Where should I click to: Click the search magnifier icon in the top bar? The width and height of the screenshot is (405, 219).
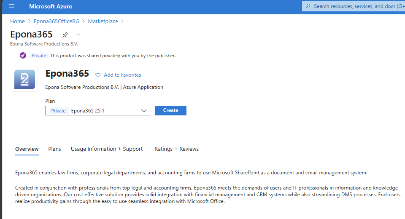point(308,6)
